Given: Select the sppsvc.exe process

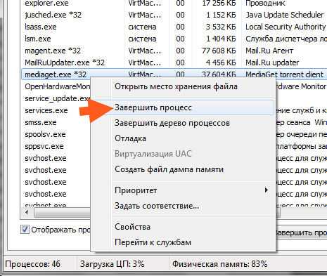Looking at the screenshot, I should coord(44,146).
